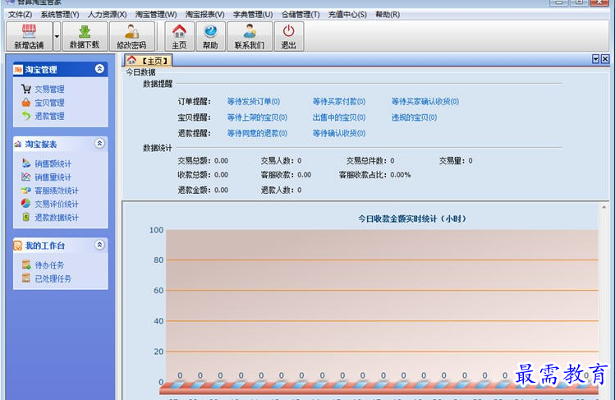This screenshot has height=400, width=615.
Task: Open 修改密码 from the toolbar
Action: click(131, 36)
